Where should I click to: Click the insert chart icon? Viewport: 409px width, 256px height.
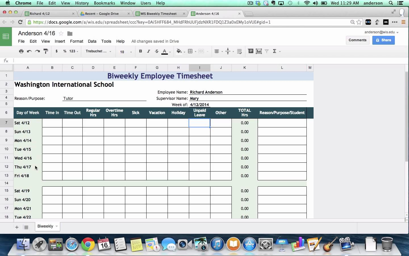[259, 51]
